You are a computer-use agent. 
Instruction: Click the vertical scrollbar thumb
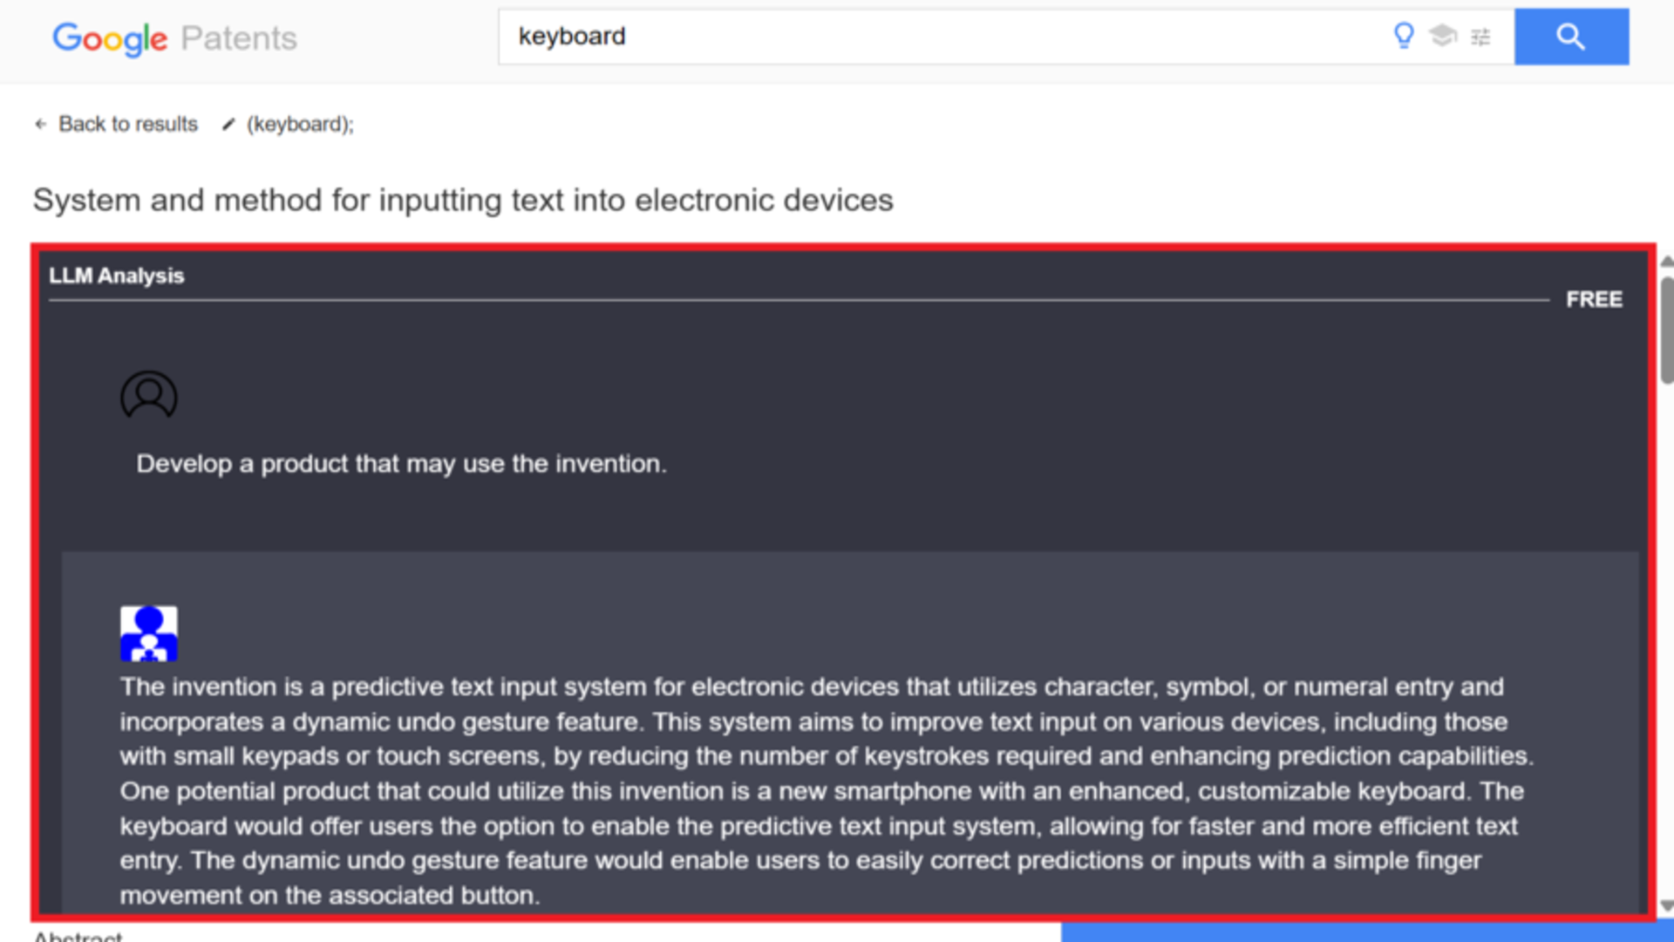click(x=1667, y=330)
